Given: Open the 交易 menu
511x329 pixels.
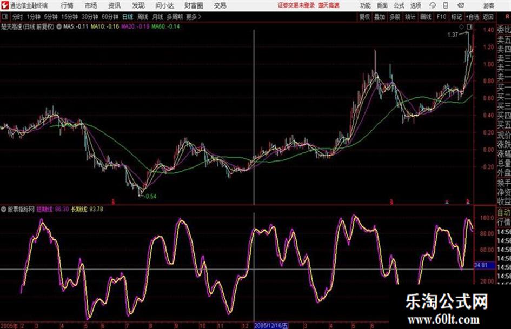Looking at the screenshot, I should 220,5.
